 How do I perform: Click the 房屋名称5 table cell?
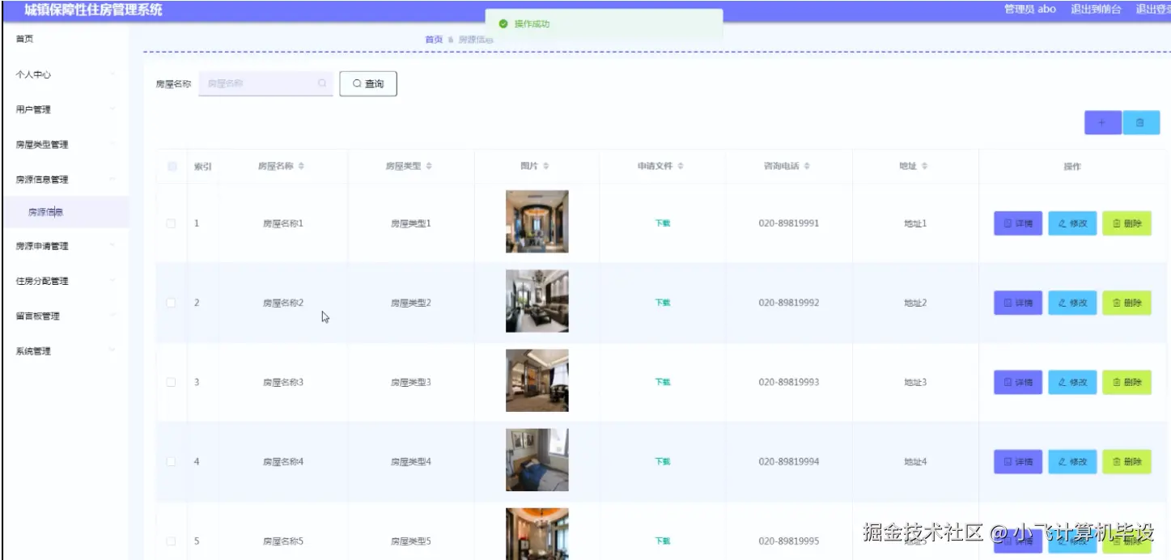283,541
